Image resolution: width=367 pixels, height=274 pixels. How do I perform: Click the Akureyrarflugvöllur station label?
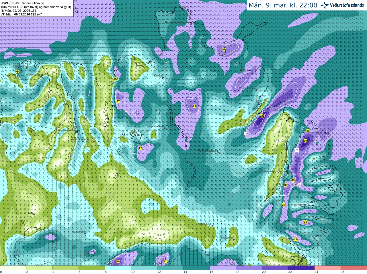pyautogui.click(x=65, y=130)
